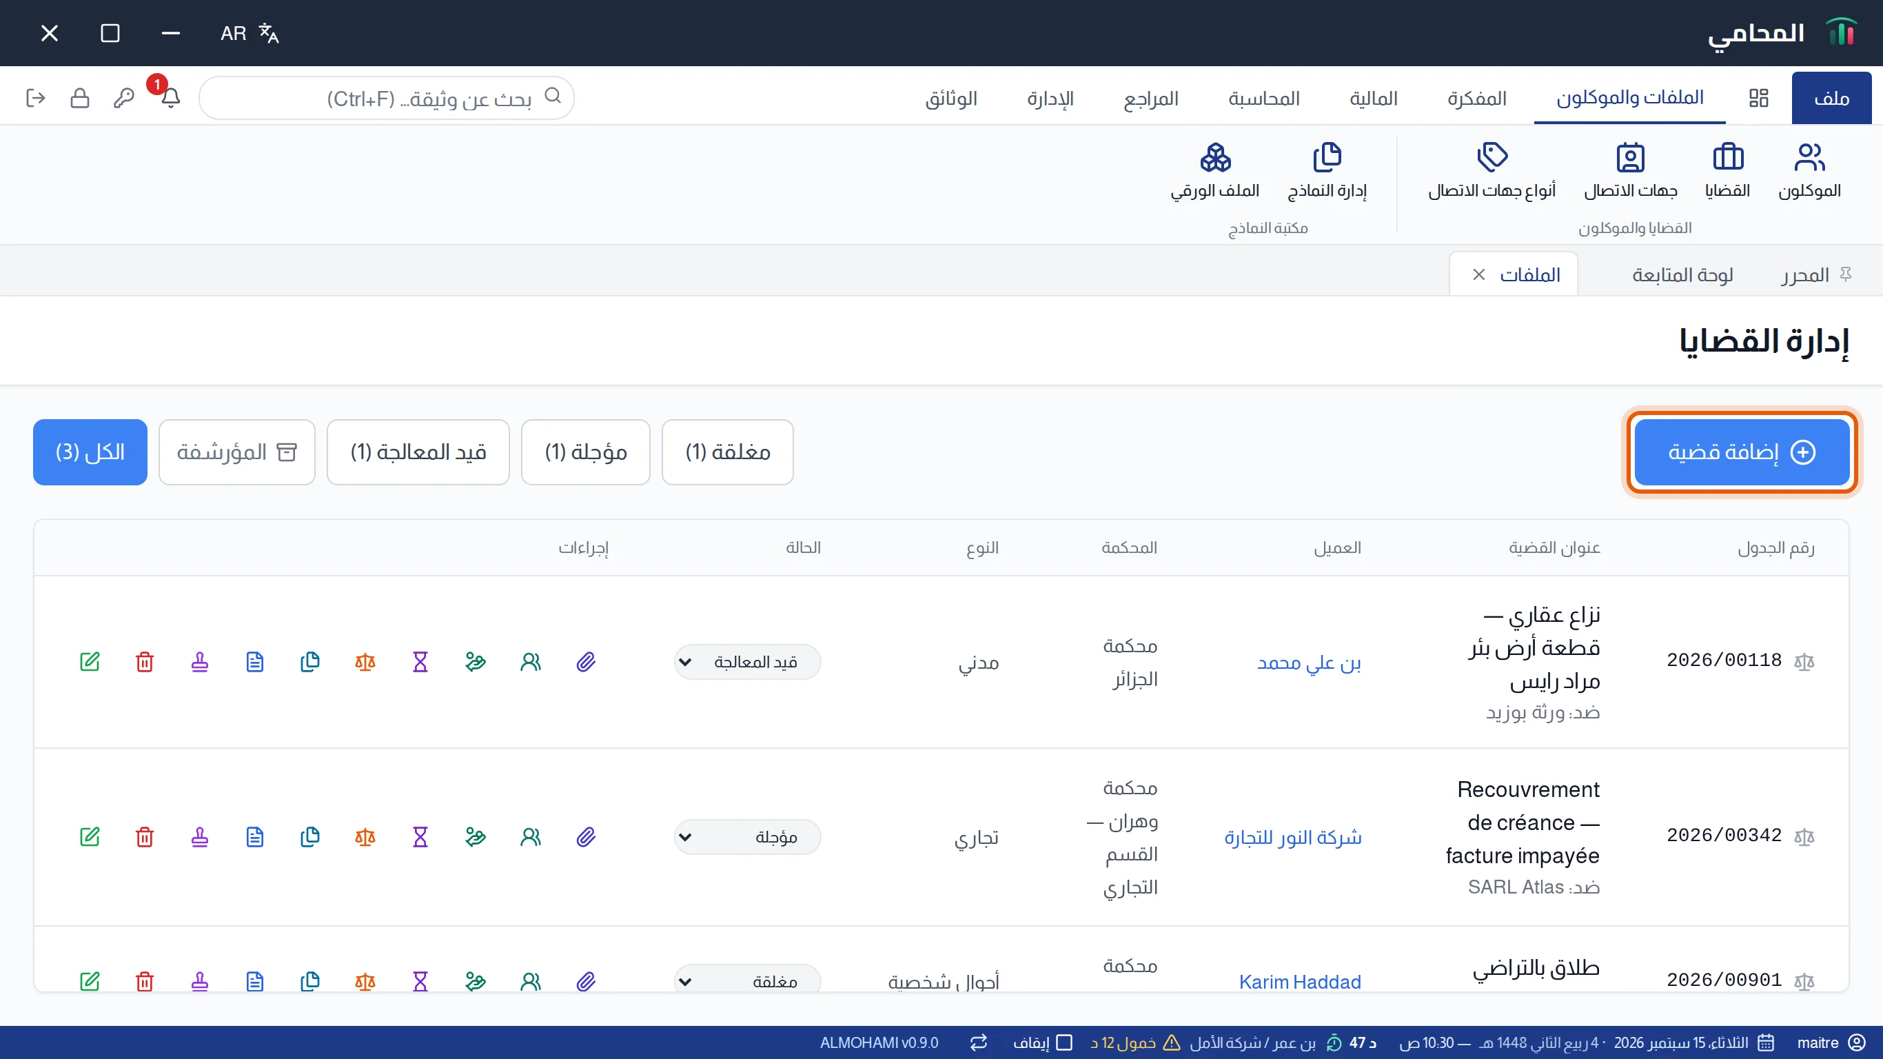
Task: Open hourglass action for case 2026/00118
Action: tap(420, 662)
